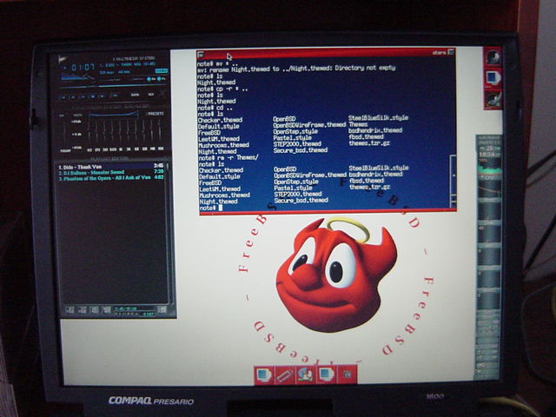Click 'OpenBSDWireFrame.themed' in the last listing

pyautogui.click(x=310, y=175)
